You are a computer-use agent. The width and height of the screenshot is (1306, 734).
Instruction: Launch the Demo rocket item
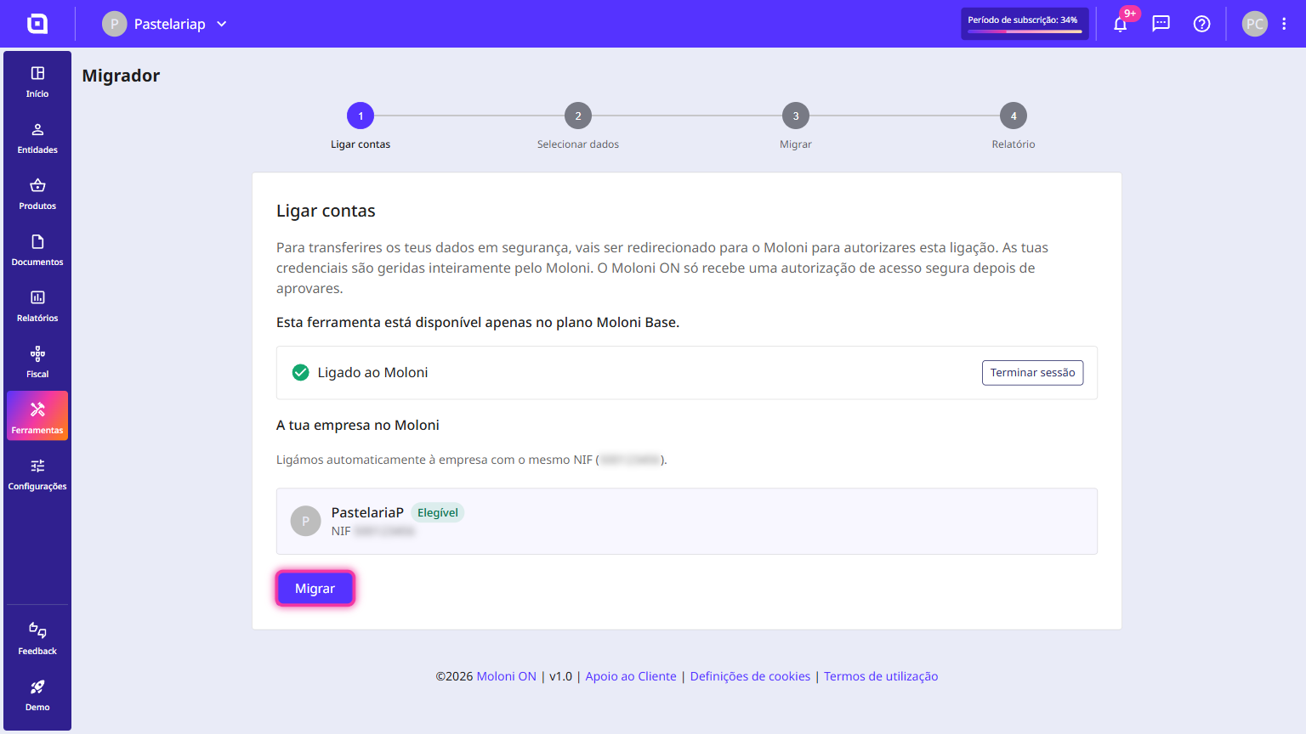(x=37, y=696)
